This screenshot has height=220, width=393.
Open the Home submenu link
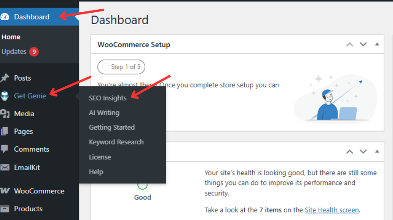[11, 37]
